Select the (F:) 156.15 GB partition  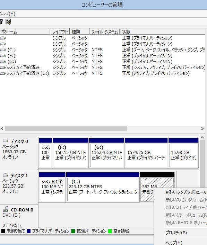click(x=70, y=153)
